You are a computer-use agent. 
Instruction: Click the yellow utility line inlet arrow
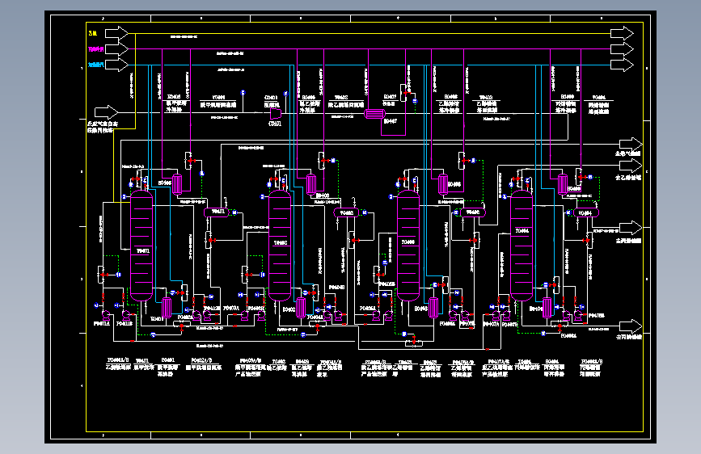116,33
